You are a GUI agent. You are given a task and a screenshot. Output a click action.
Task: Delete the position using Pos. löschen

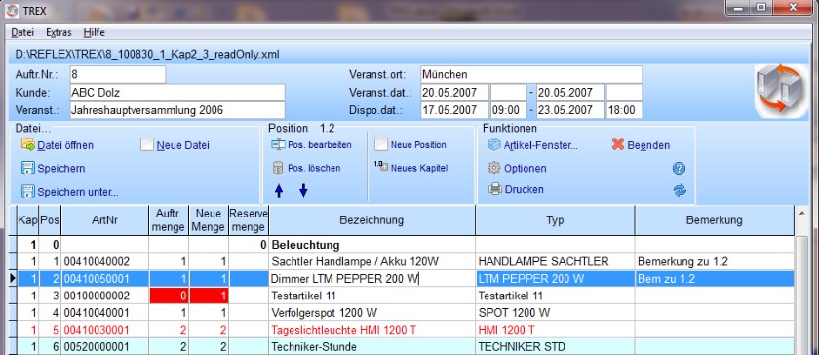[x=307, y=168]
